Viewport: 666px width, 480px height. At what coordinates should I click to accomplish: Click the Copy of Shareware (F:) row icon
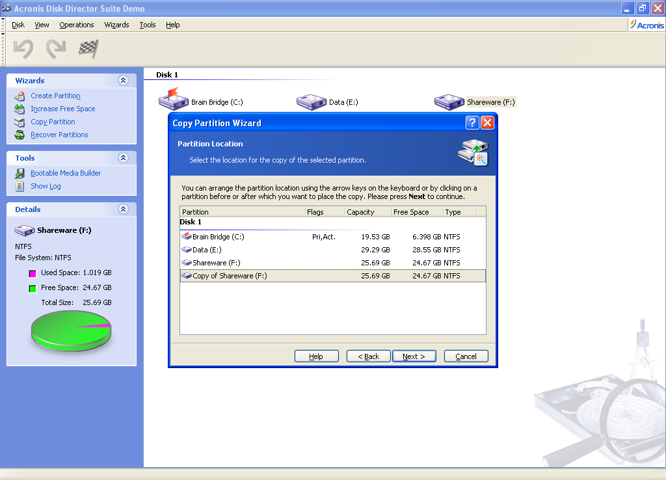point(187,276)
